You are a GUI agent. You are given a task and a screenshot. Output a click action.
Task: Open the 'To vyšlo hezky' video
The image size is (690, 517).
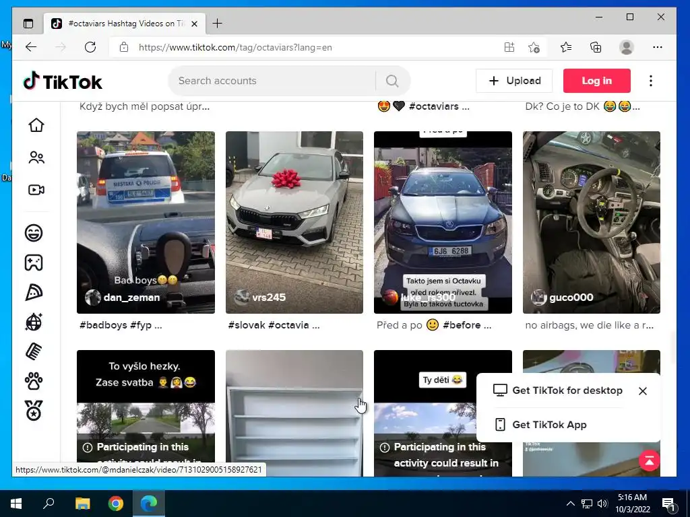[146, 413]
